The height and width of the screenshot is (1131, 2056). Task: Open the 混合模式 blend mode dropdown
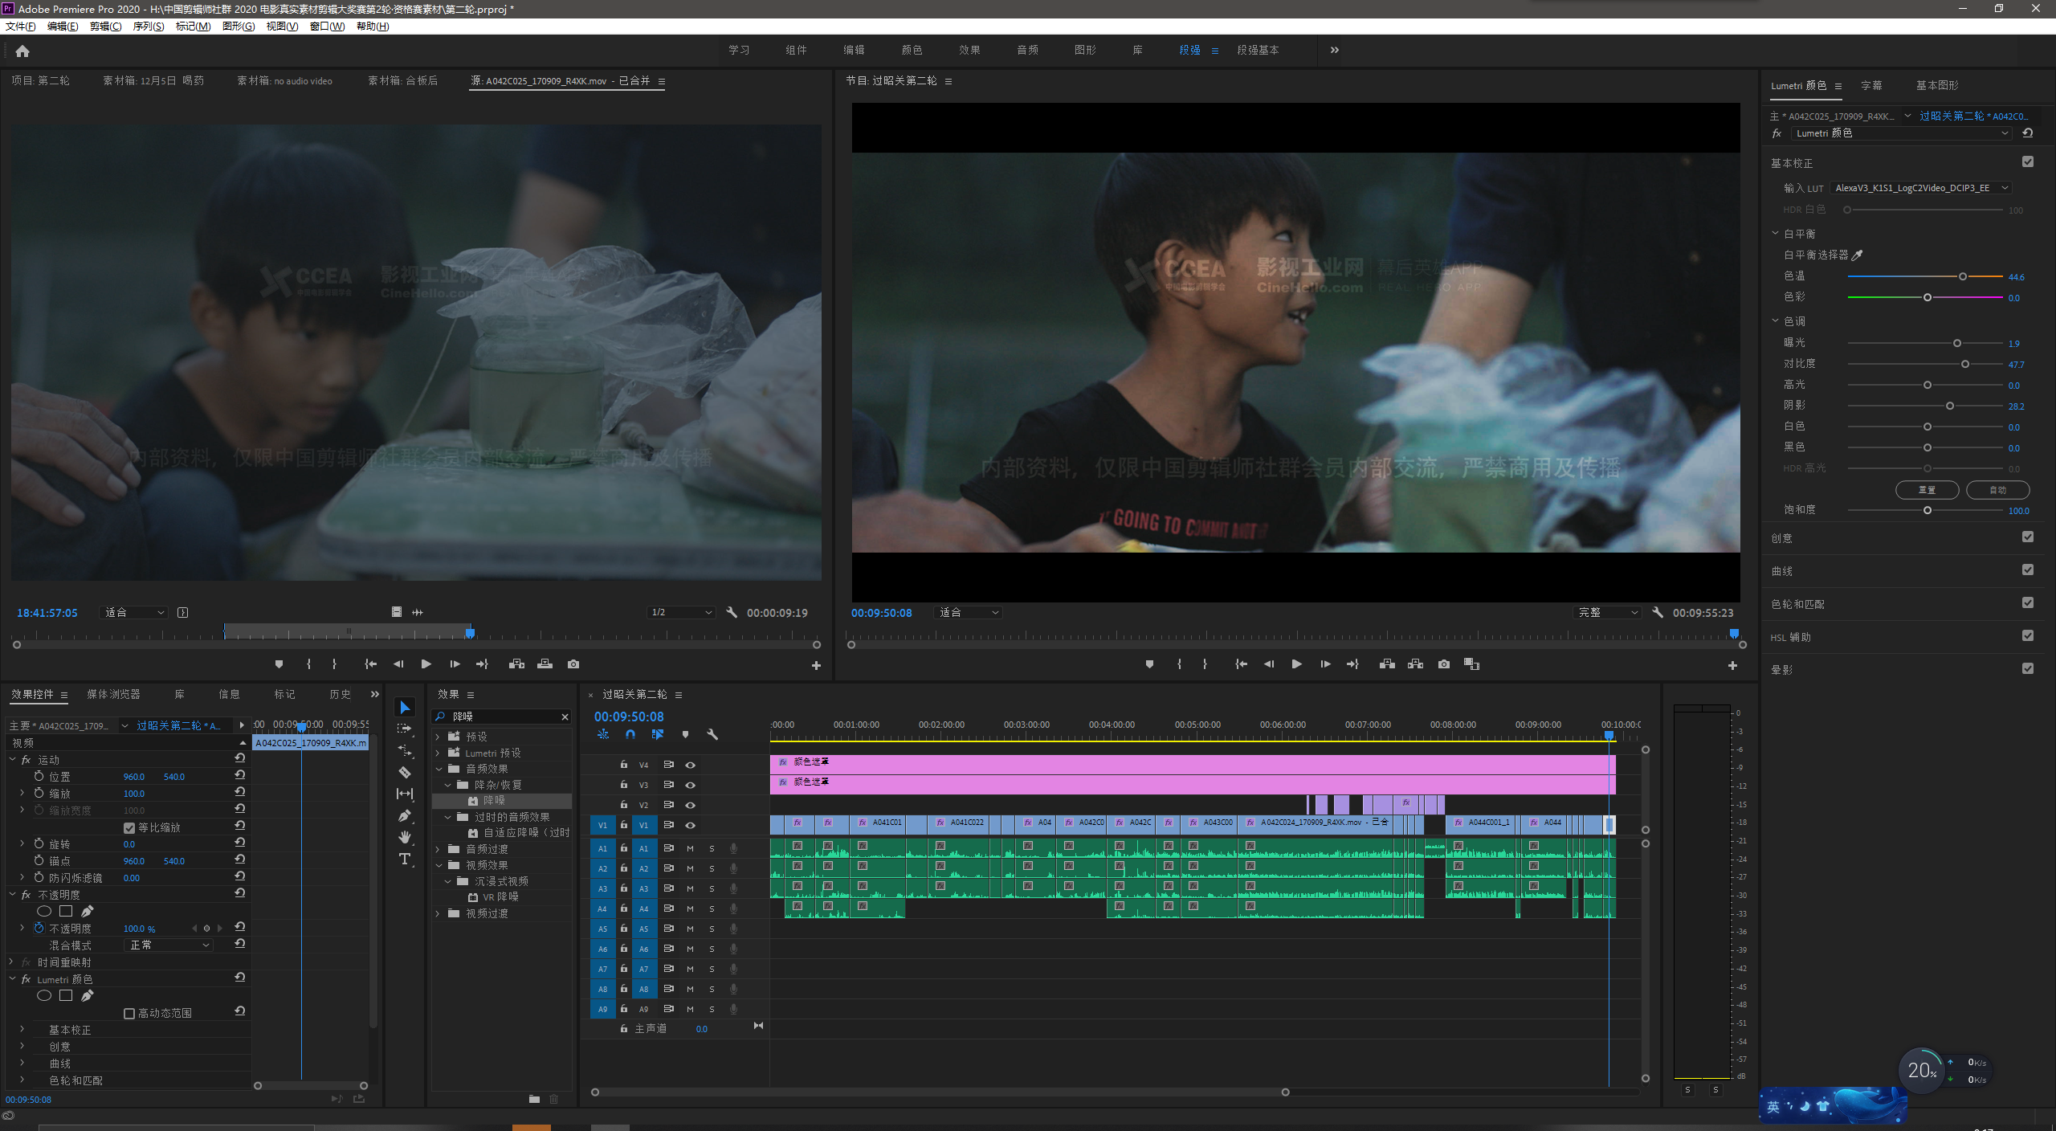tap(169, 945)
